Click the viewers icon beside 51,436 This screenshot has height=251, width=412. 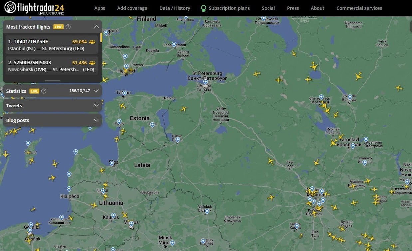point(92,63)
